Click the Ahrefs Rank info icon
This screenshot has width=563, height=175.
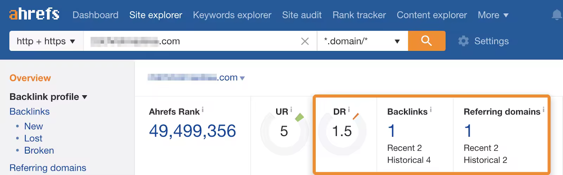pyautogui.click(x=203, y=110)
